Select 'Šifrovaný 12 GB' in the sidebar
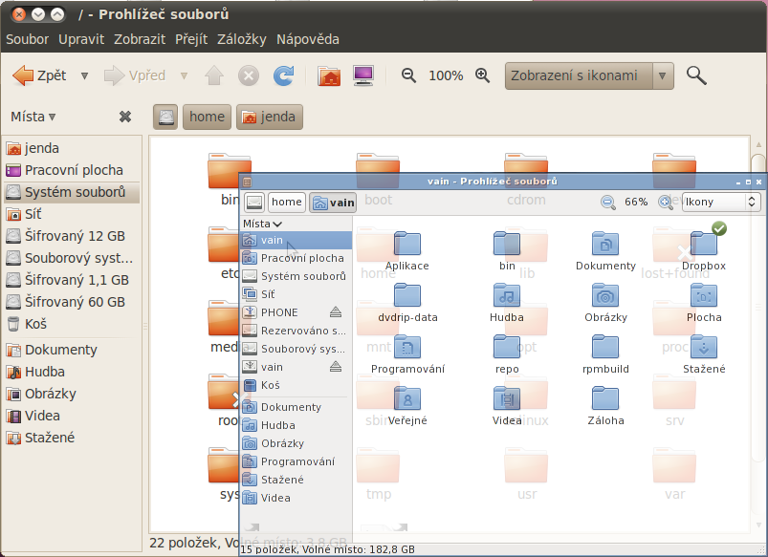This screenshot has width=768, height=557. [76, 236]
